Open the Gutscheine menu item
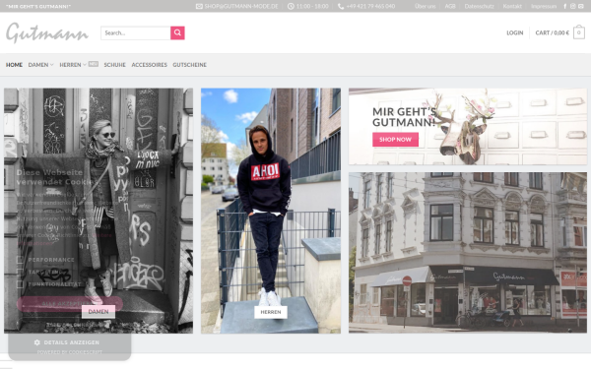591x369 pixels. [x=189, y=65]
